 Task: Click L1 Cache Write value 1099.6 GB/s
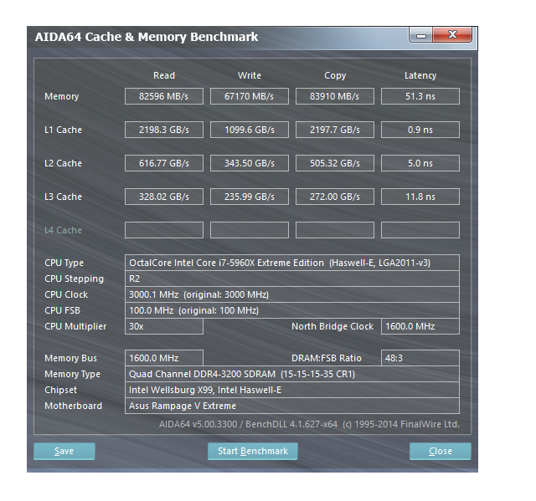point(250,130)
